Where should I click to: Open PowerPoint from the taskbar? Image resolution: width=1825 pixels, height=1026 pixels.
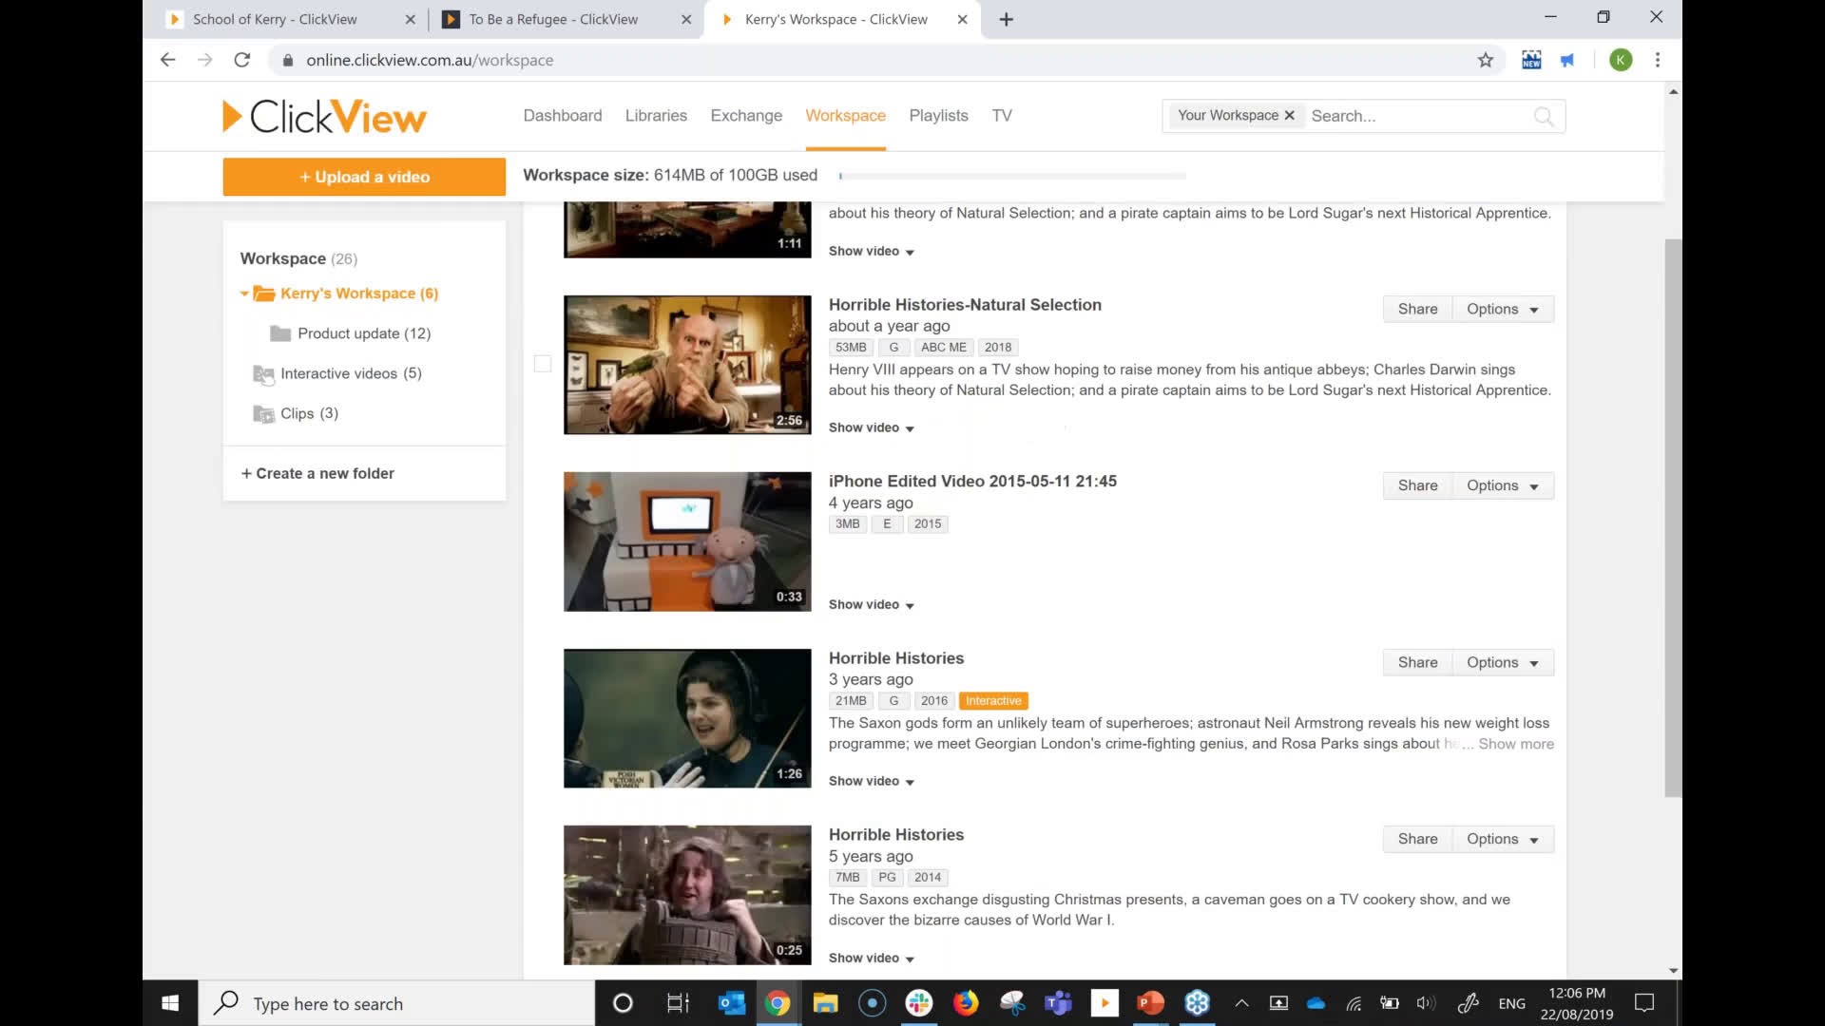[1150, 1003]
